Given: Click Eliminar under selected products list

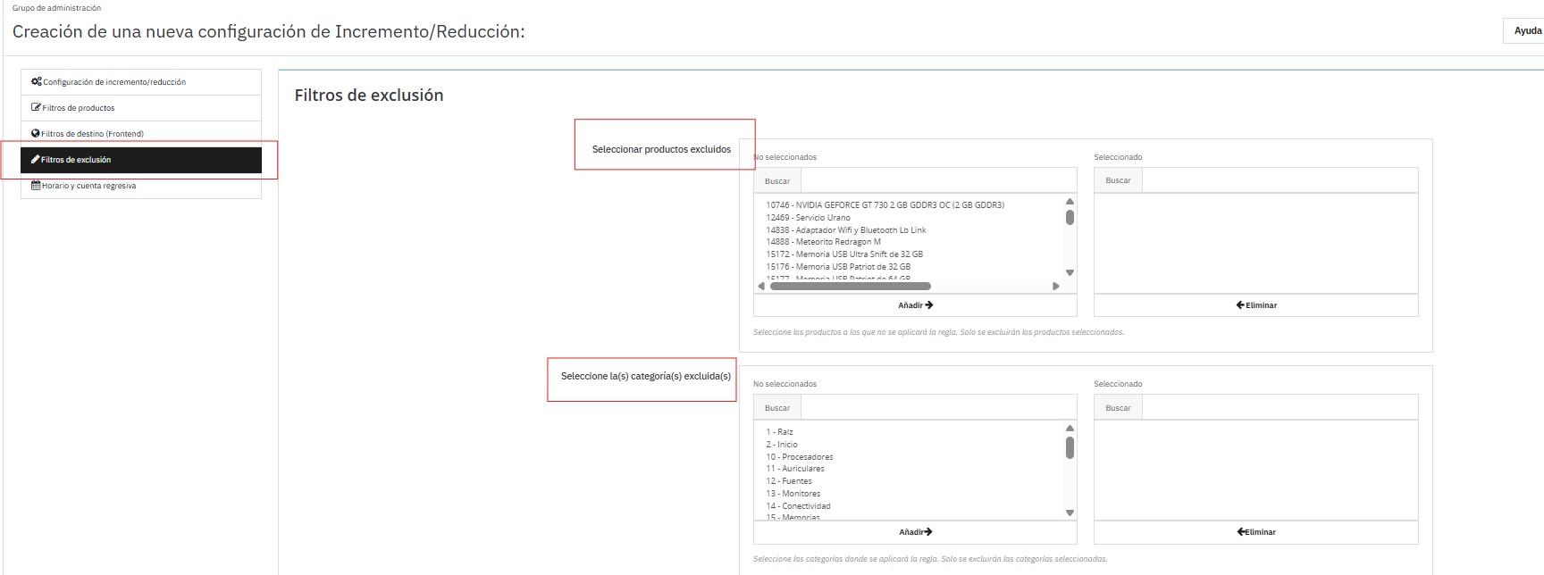Looking at the screenshot, I should [1255, 305].
